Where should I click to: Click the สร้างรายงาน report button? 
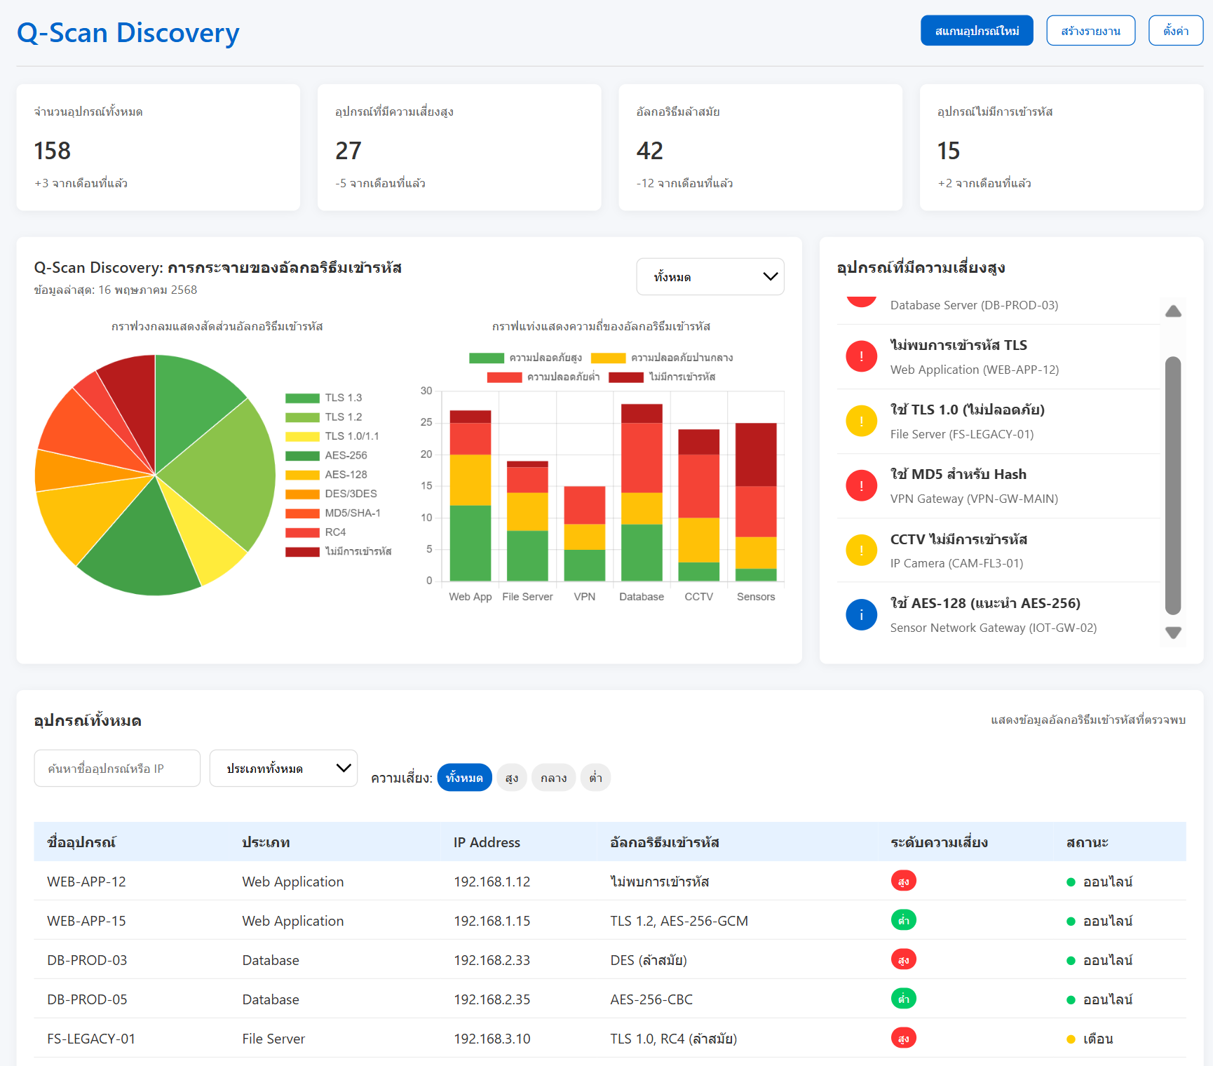click(1090, 31)
